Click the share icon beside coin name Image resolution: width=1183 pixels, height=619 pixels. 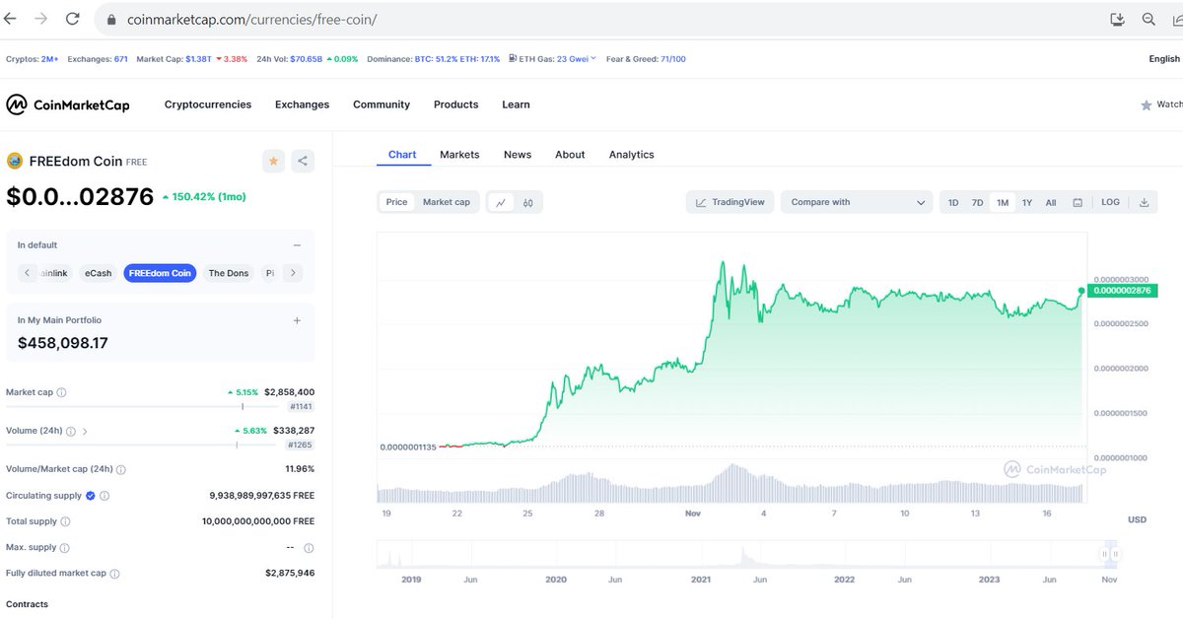303,161
